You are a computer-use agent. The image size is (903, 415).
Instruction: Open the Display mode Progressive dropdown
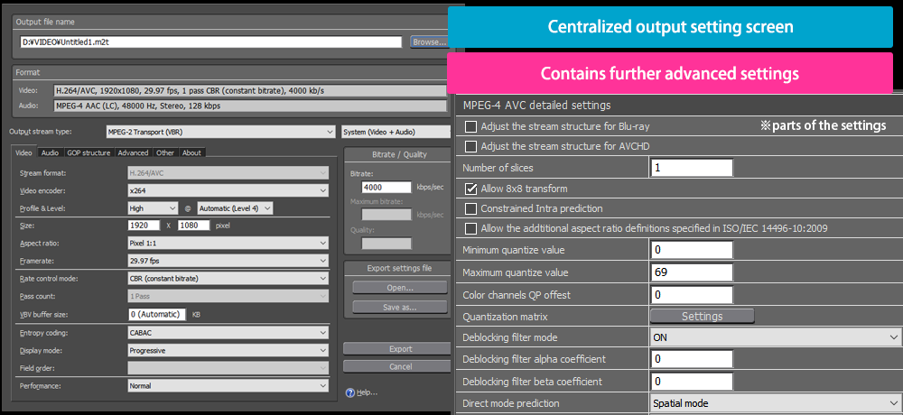[x=228, y=351]
